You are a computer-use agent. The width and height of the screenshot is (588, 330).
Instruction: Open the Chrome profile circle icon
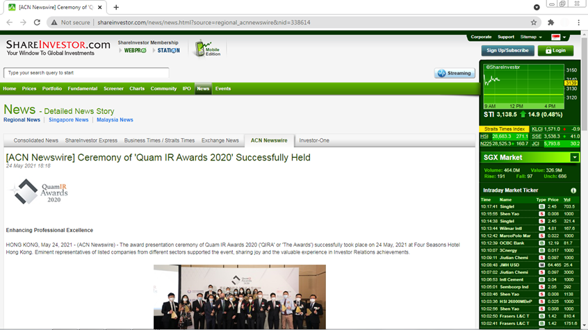[x=565, y=22]
